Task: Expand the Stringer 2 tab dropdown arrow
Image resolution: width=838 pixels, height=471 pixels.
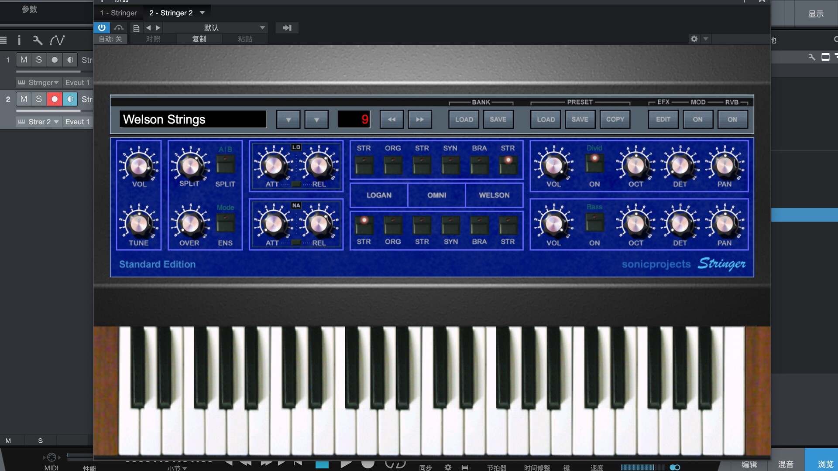Action: pos(202,13)
